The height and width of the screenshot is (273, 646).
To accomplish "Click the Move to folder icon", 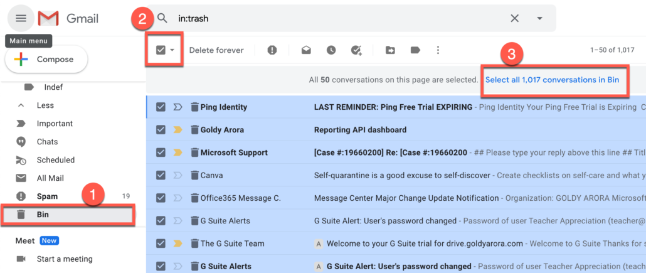I will click(390, 50).
